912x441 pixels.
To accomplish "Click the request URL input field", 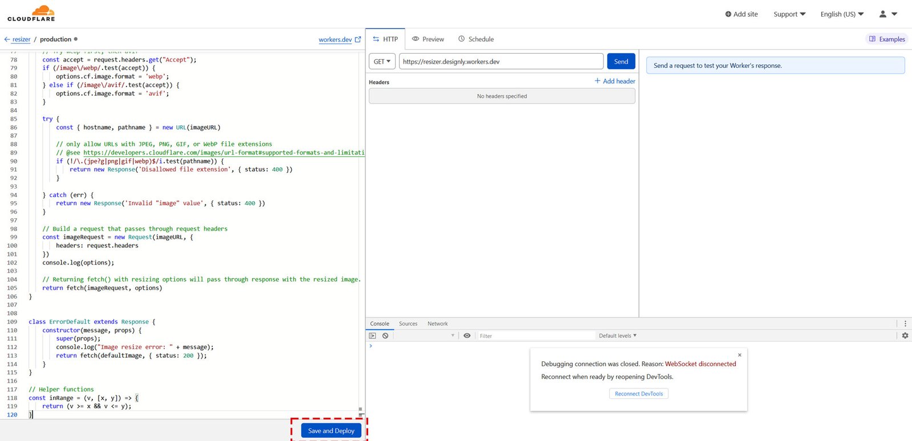I will tap(501, 62).
